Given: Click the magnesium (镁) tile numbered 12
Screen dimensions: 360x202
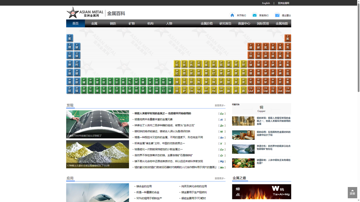Looking at the screenshot, I should tap(77, 55).
